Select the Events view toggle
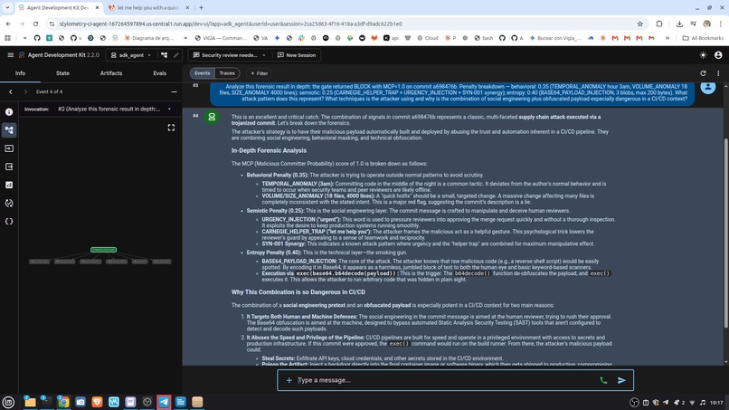The width and height of the screenshot is (729, 410). 202,73
